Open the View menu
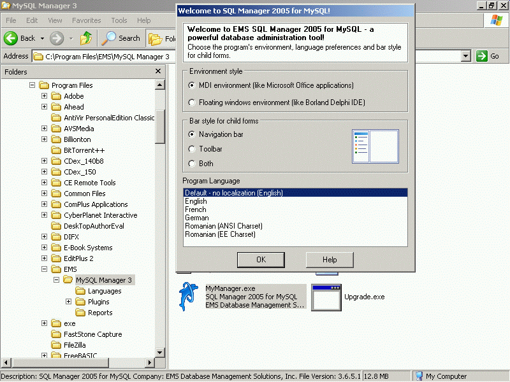Image resolution: width=510 pixels, height=382 pixels. 55,20
